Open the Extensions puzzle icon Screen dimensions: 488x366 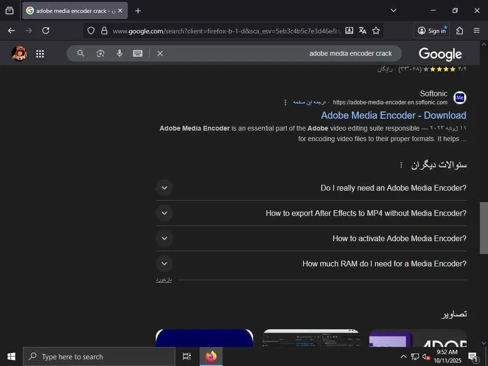coord(460,30)
